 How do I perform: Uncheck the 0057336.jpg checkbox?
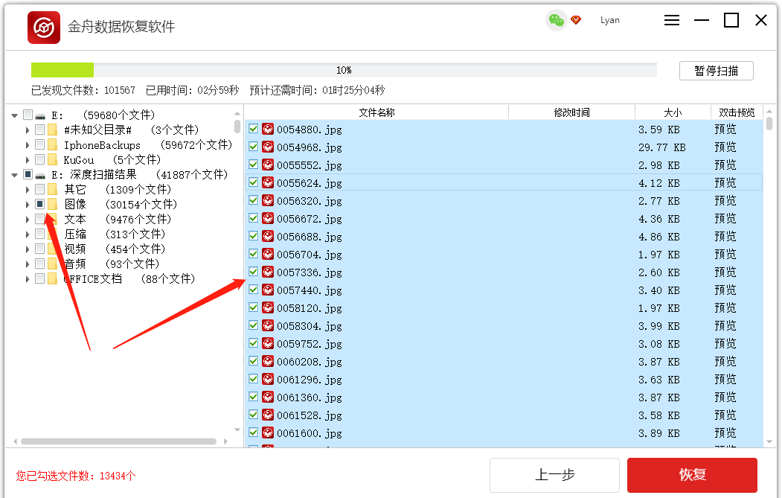pyautogui.click(x=254, y=272)
